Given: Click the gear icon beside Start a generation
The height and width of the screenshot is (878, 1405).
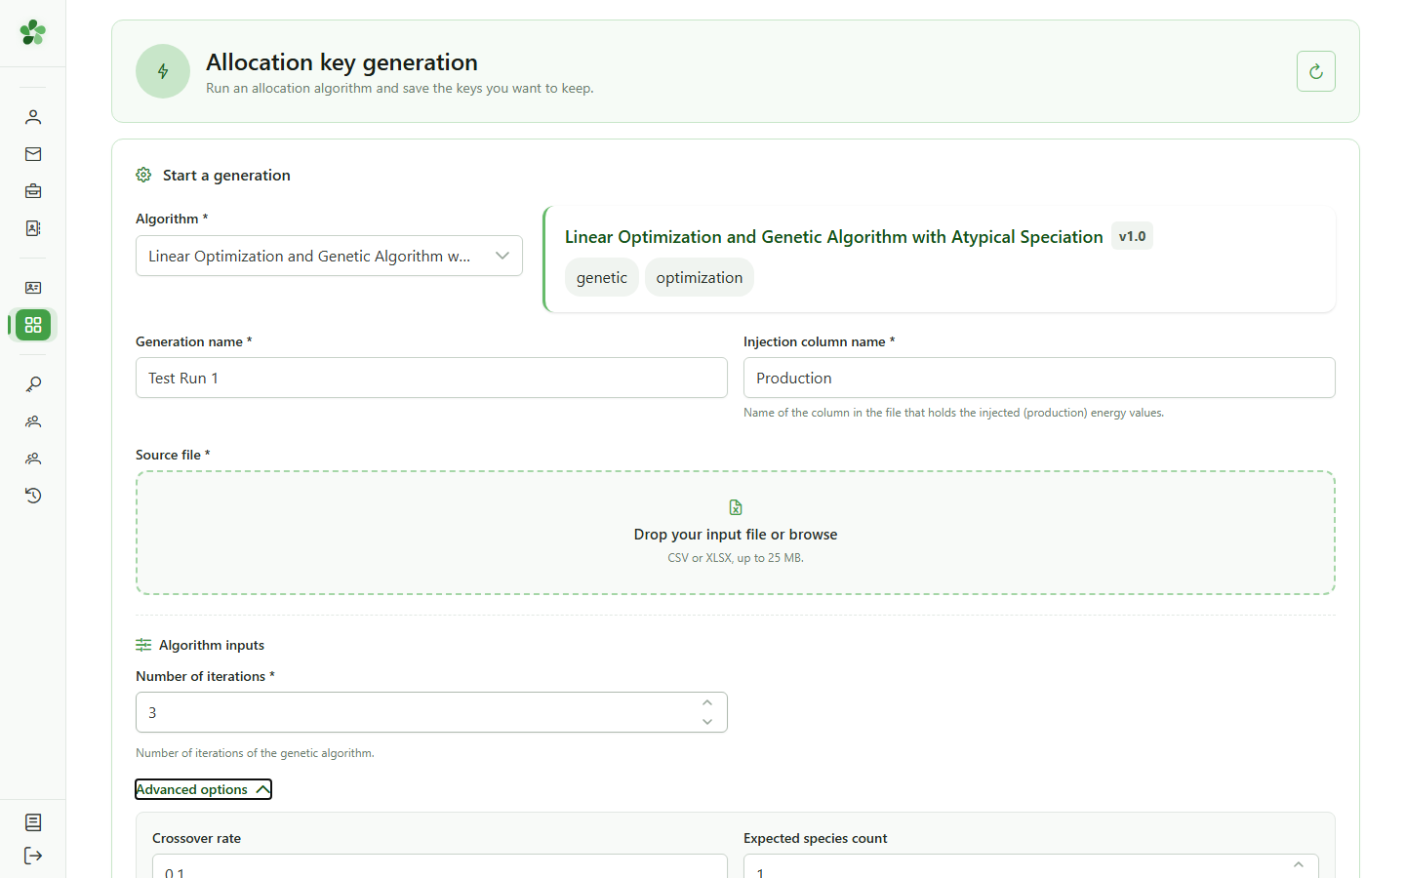Looking at the screenshot, I should point(143,175).
